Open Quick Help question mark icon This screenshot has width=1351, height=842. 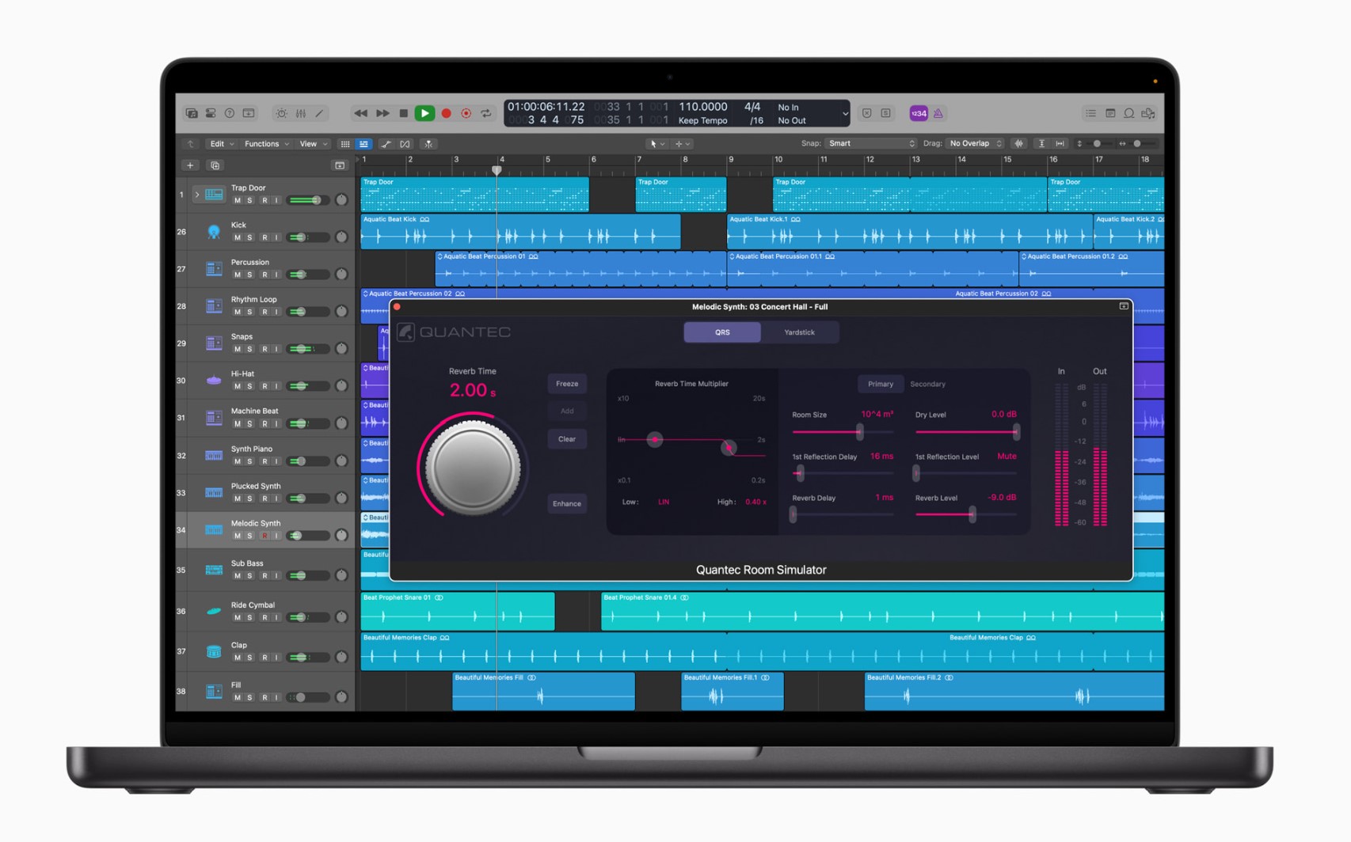[x=230, y=113]
